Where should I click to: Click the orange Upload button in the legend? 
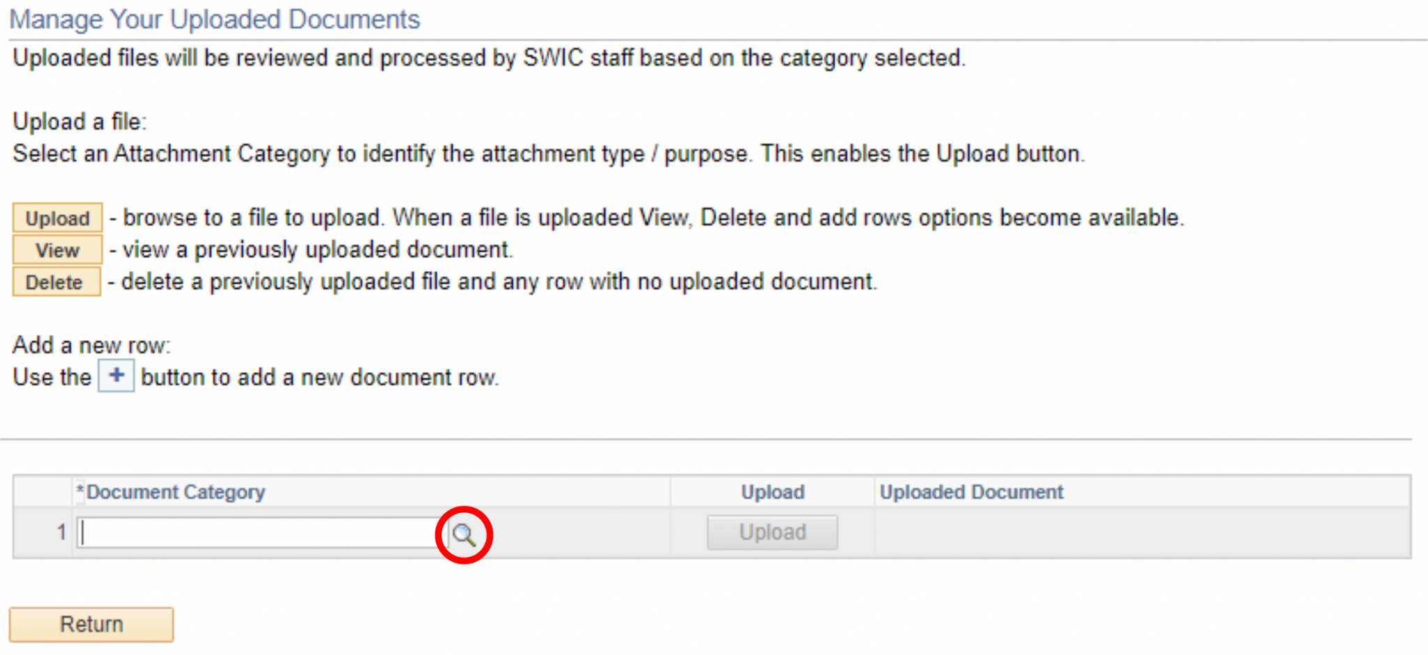pos(57,218)
